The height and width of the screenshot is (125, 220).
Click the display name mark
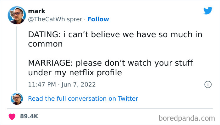[36, 11]
